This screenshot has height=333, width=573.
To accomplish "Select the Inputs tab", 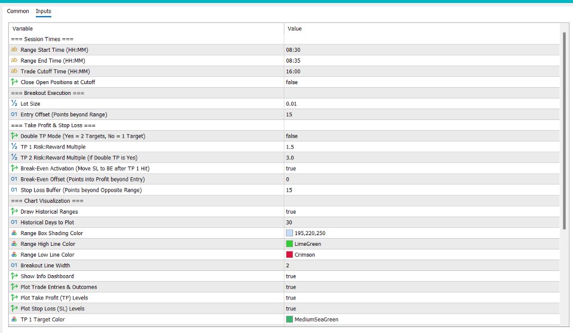I will point(43,11).
